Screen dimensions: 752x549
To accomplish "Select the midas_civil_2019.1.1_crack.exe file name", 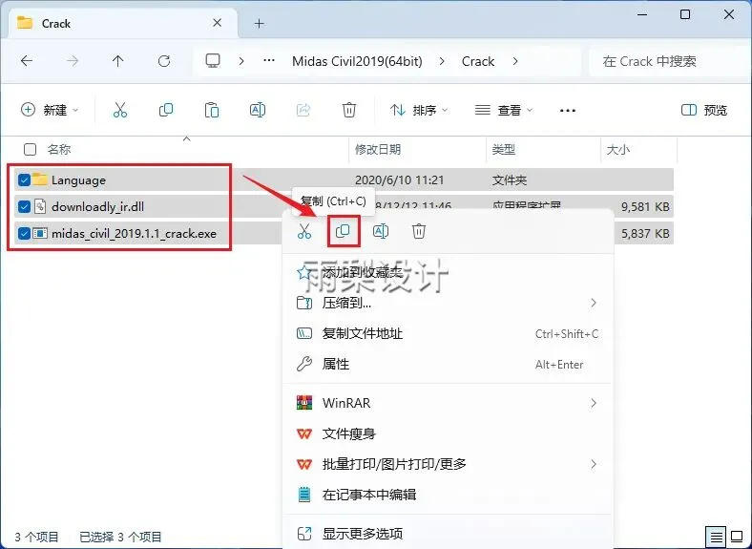I will [x=135, y=234].
